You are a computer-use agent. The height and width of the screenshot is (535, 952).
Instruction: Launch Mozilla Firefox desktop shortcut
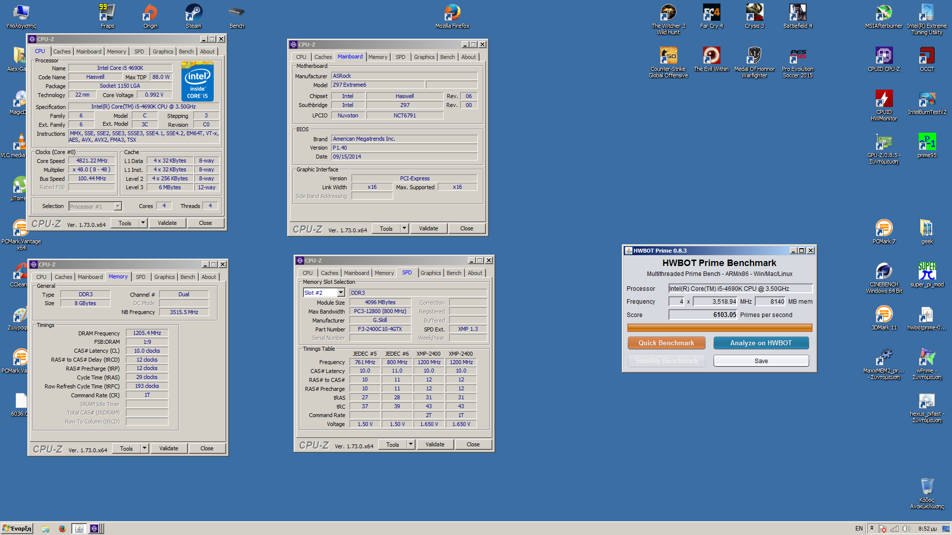(452, 16)
